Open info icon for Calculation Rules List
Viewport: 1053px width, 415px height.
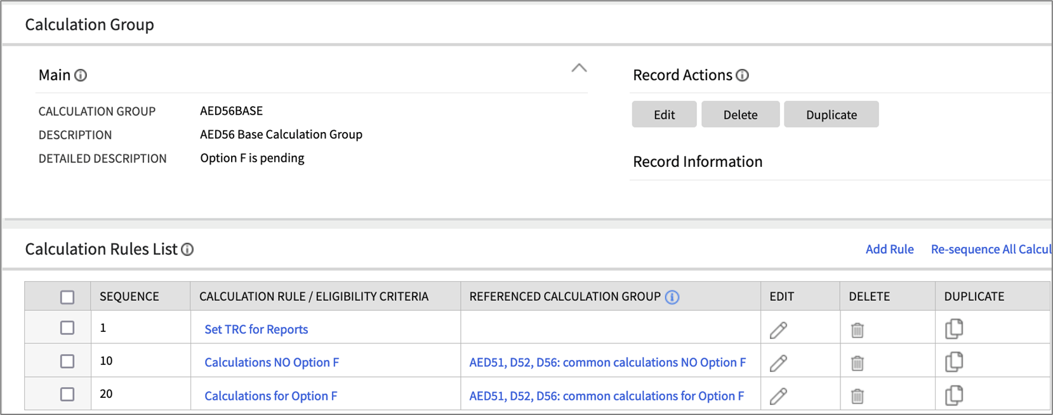tap(187, 249)
